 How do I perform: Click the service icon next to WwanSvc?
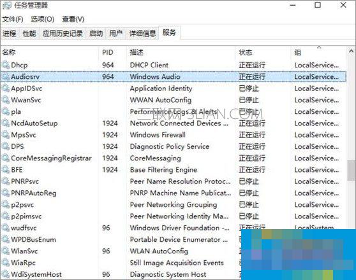click(6, 100)
